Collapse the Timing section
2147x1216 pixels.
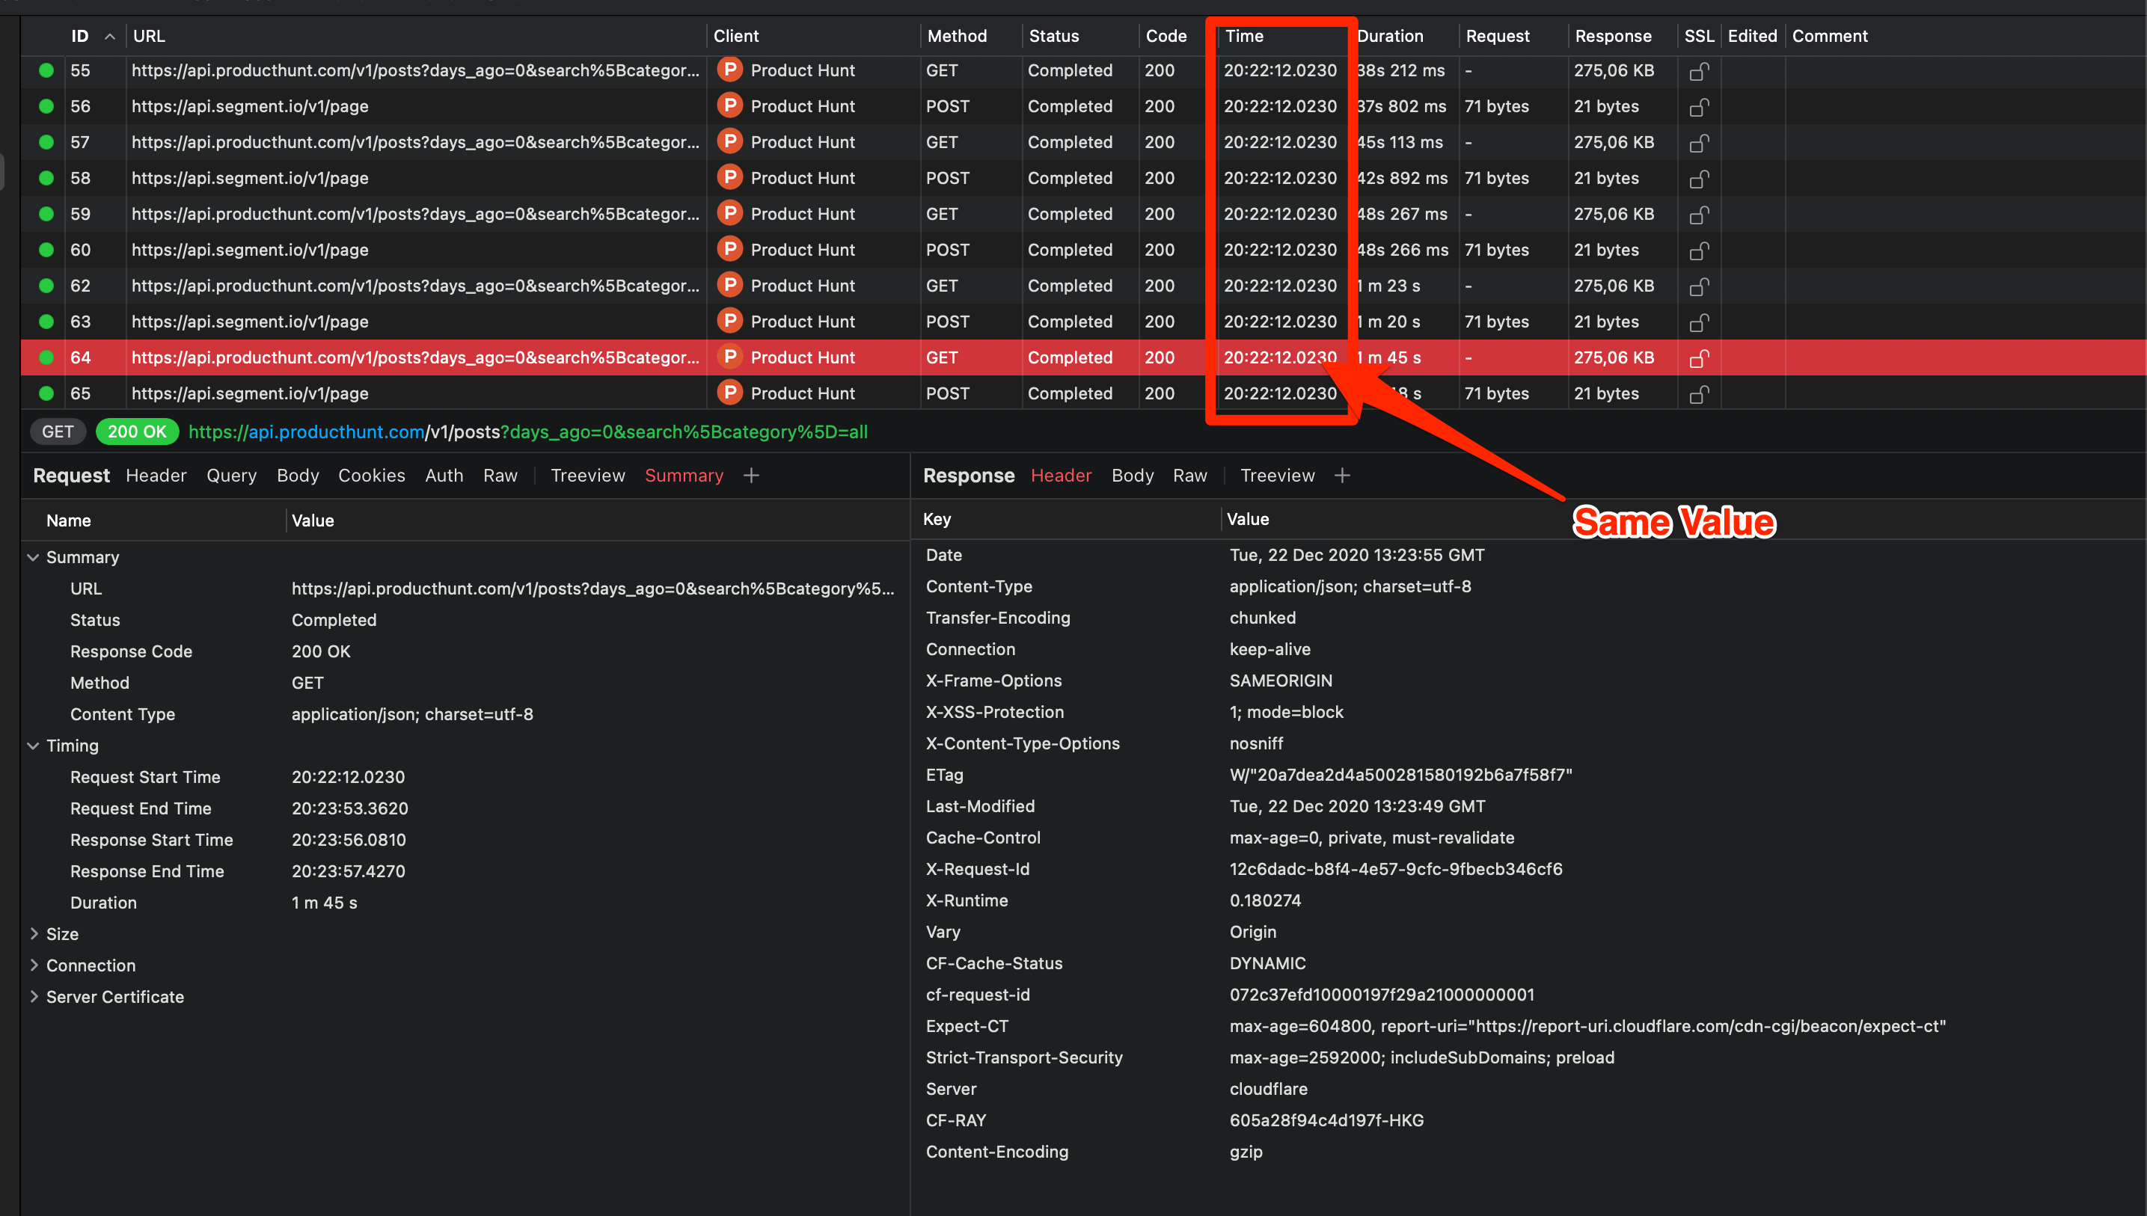click(34, 746)
